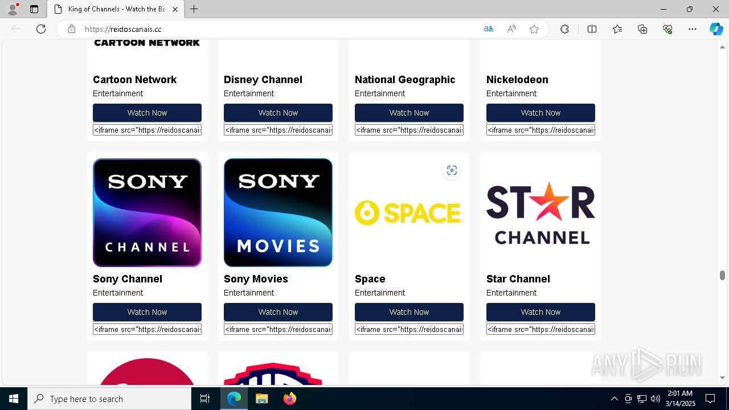Viewport: 729px width, 410px height.
Task: Click the Sony Movies title text
Action: [x=256, y=279]
